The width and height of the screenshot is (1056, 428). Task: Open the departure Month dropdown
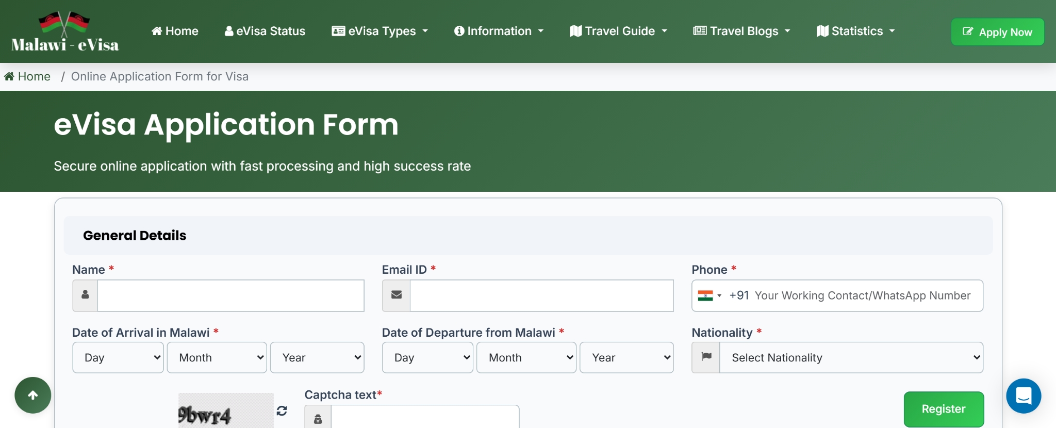click(526, 357)
